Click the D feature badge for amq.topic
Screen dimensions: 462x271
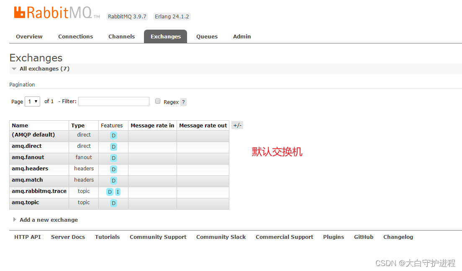point(113,203)
